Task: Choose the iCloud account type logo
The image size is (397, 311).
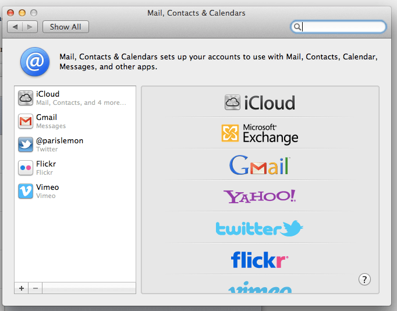Action: click(260, 103)
